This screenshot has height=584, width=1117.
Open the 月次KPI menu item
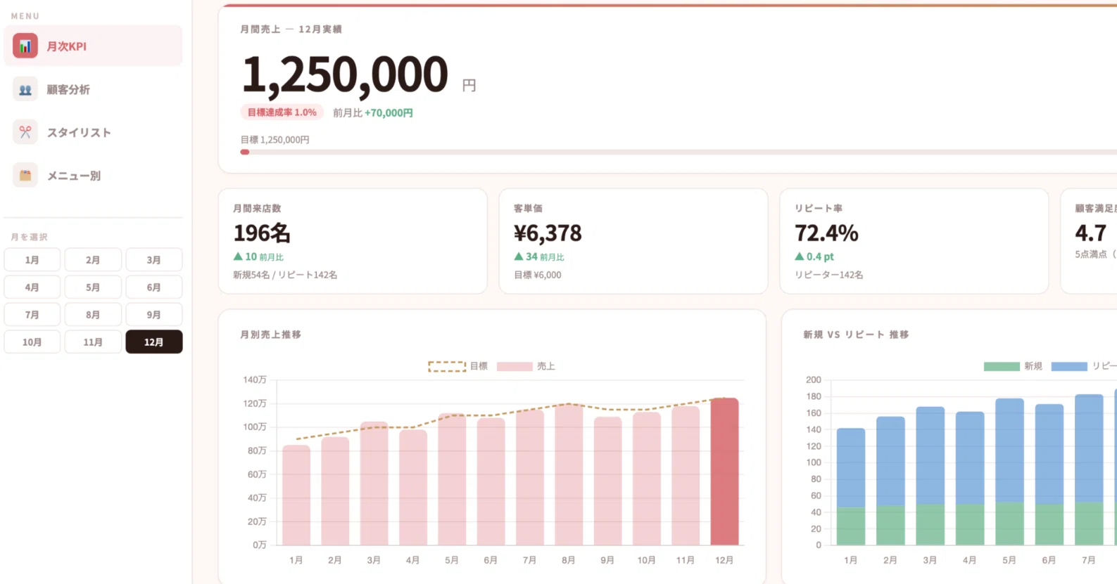point(93,46)
